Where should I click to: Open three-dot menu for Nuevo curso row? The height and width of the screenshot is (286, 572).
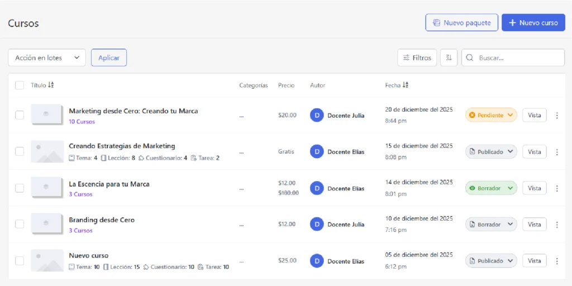pos(556,261)
